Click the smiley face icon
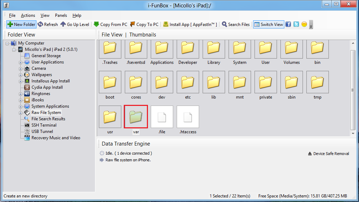 pyautogui.click(x=304, y=24)
